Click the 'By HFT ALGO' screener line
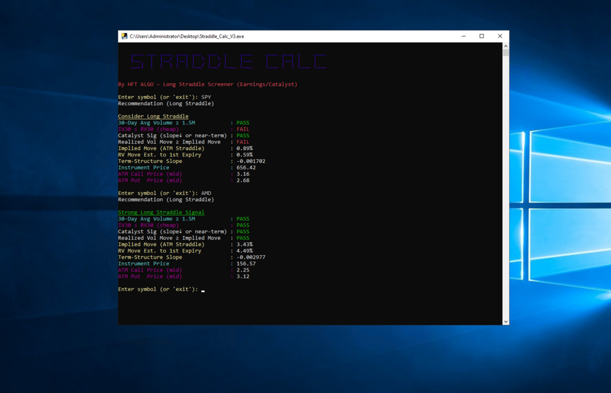 click(x=208, y=84)
